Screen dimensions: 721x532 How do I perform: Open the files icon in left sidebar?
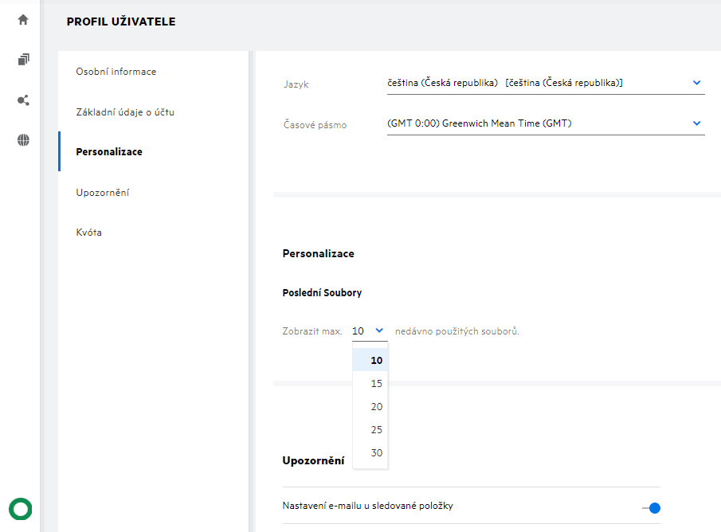point(23,60)
